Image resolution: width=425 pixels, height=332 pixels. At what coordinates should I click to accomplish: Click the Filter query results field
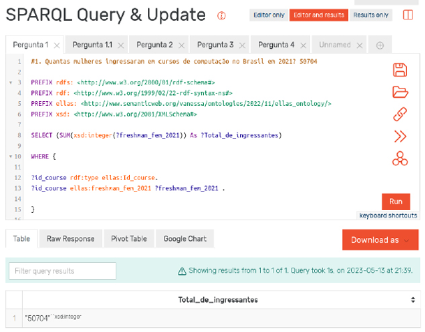[x=62, y=271]
